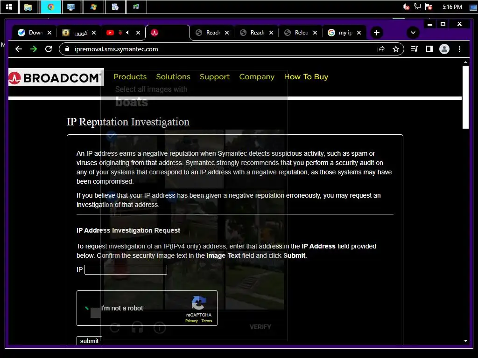Image resolution: width=478 pixels, height=358 pixels.
Task: Check the I'm not a robot box
Action: pos(95,313)
